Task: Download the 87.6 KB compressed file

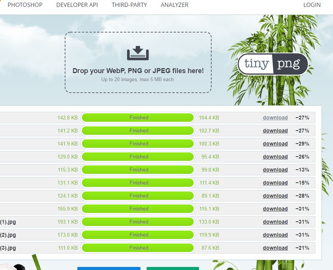Action: point(275,248)
